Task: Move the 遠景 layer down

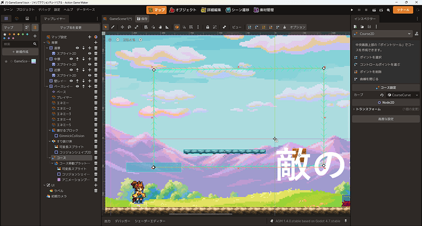Action: tap(83, 48)
